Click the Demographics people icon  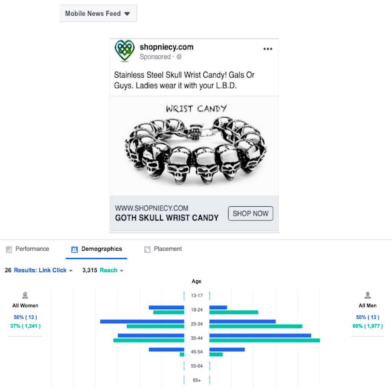[x=74, y=250]
